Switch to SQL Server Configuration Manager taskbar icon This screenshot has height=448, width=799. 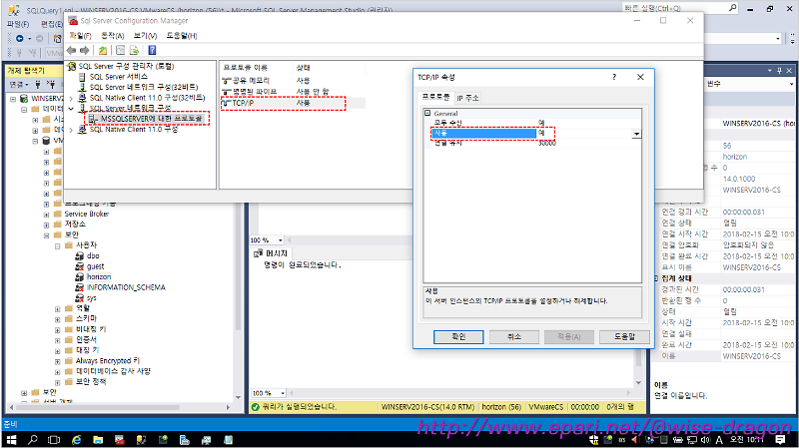(x=120, y=440)
